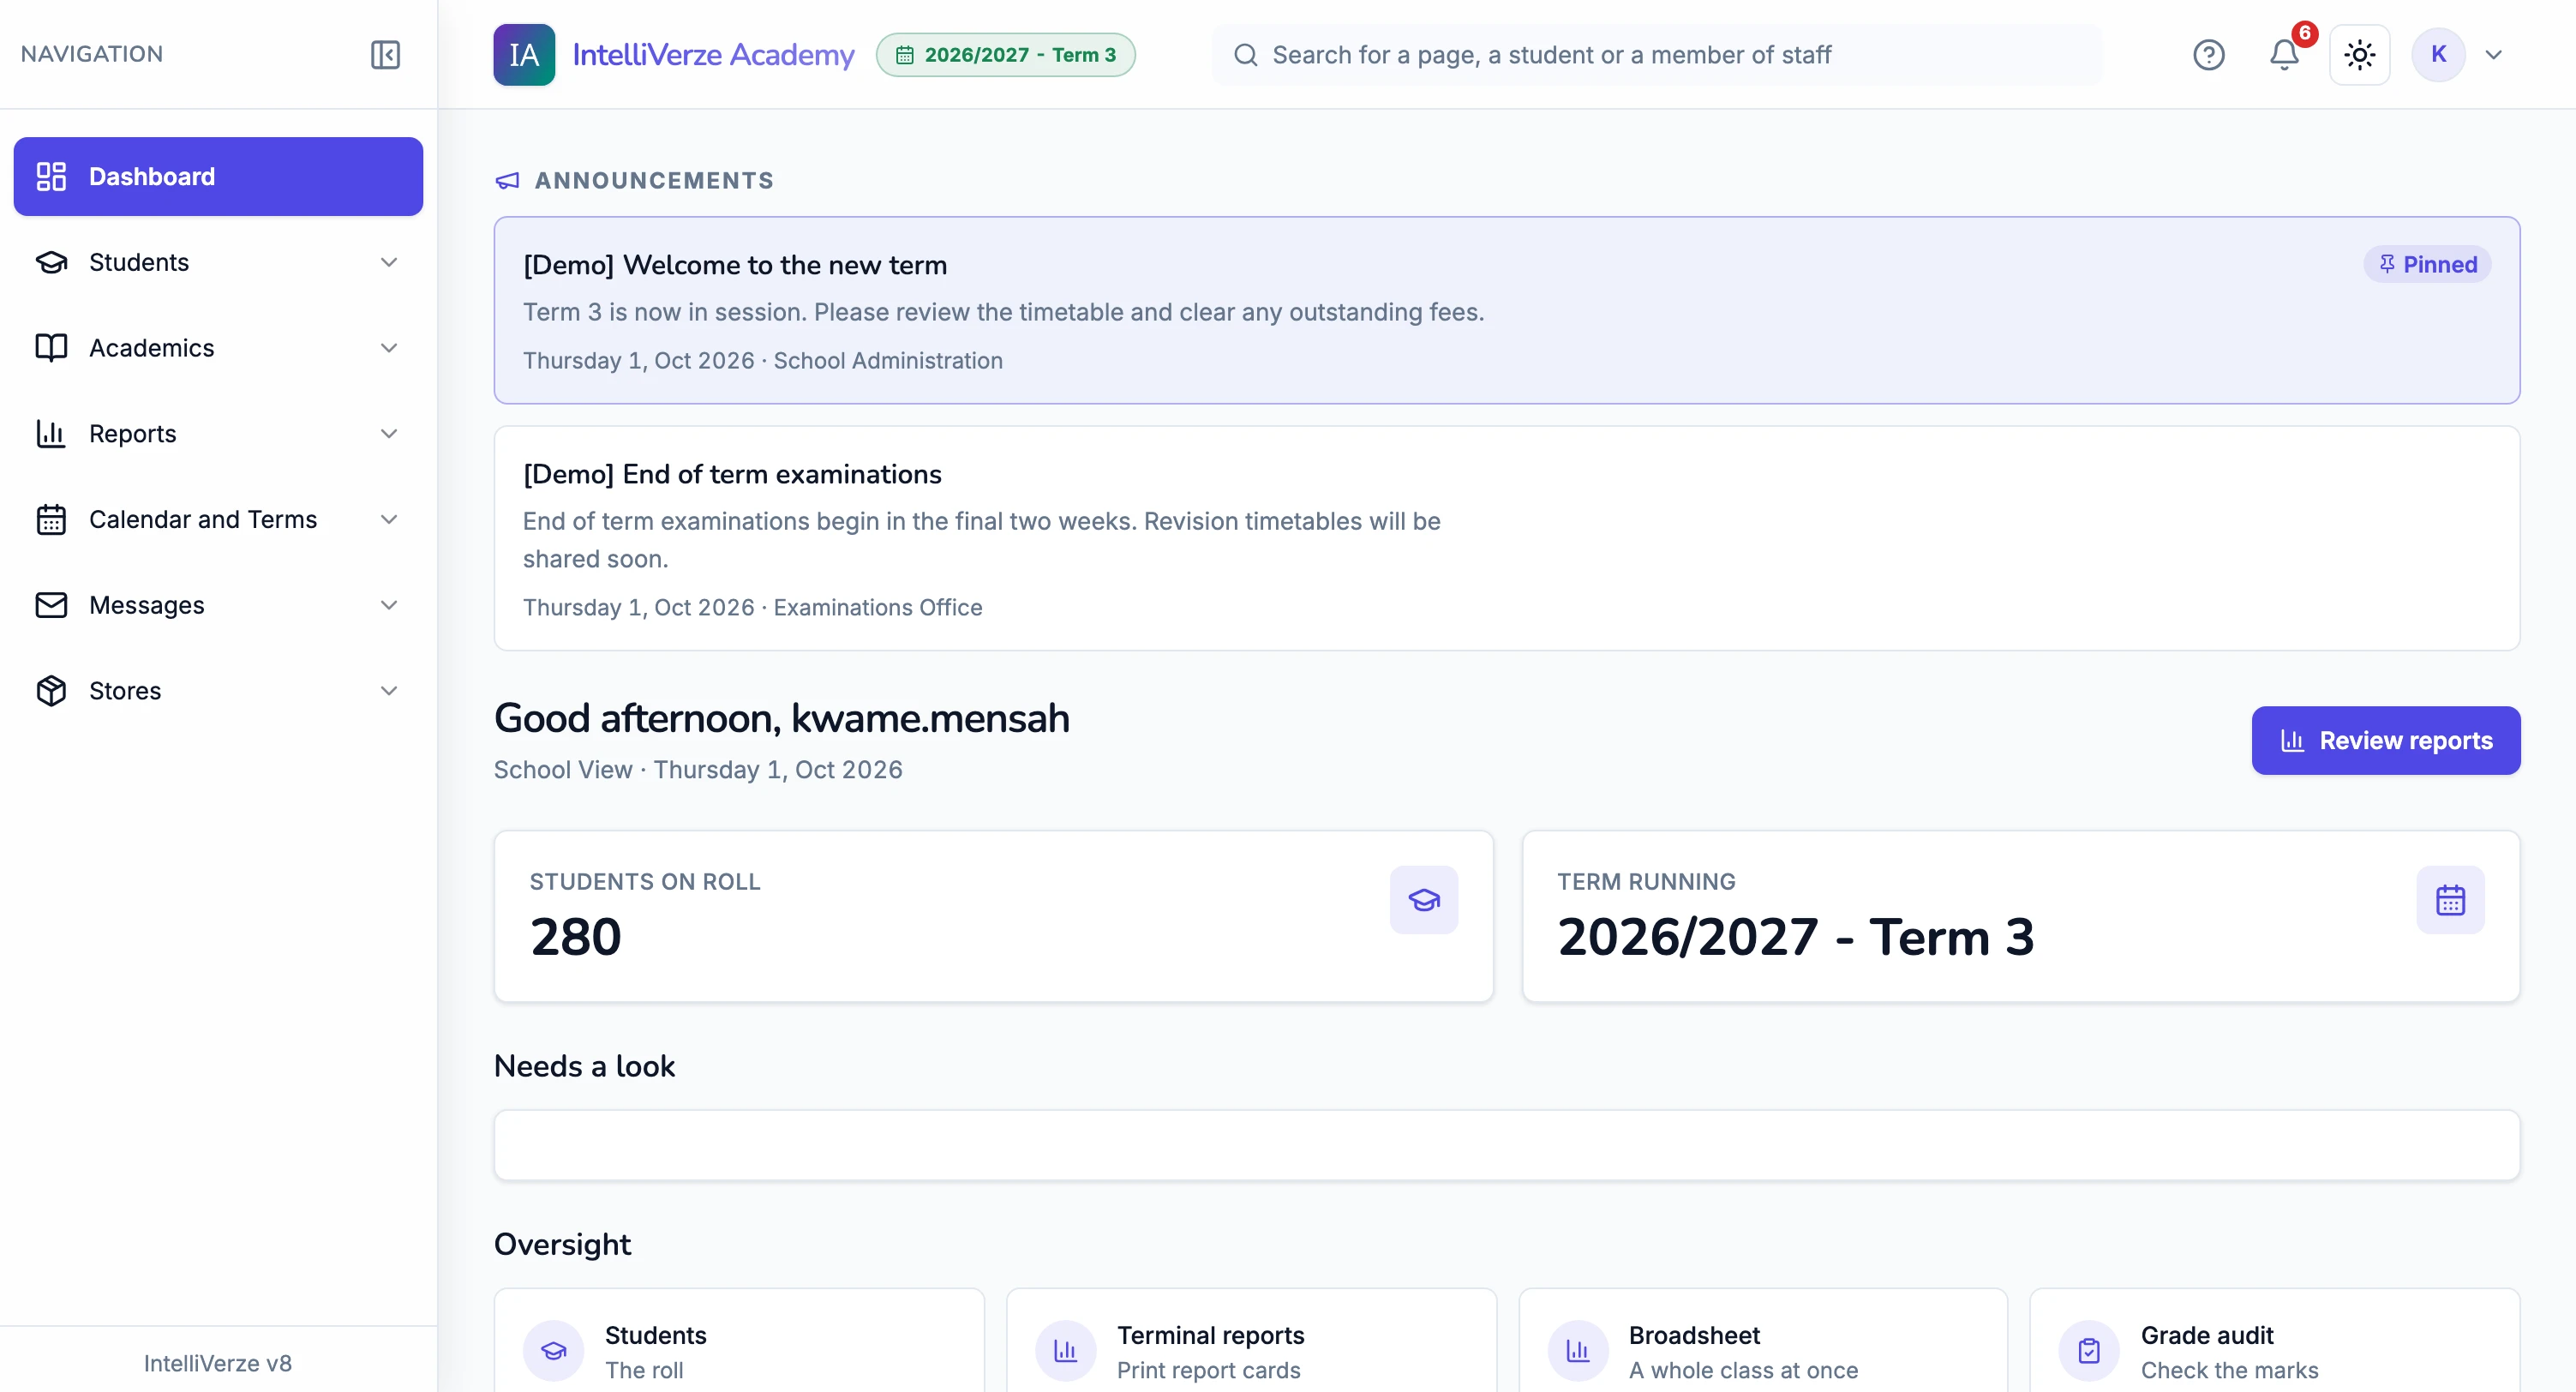Click the Messages envelope icon
Viewport: 2576px width, 1392px height.
click(51, 605)
